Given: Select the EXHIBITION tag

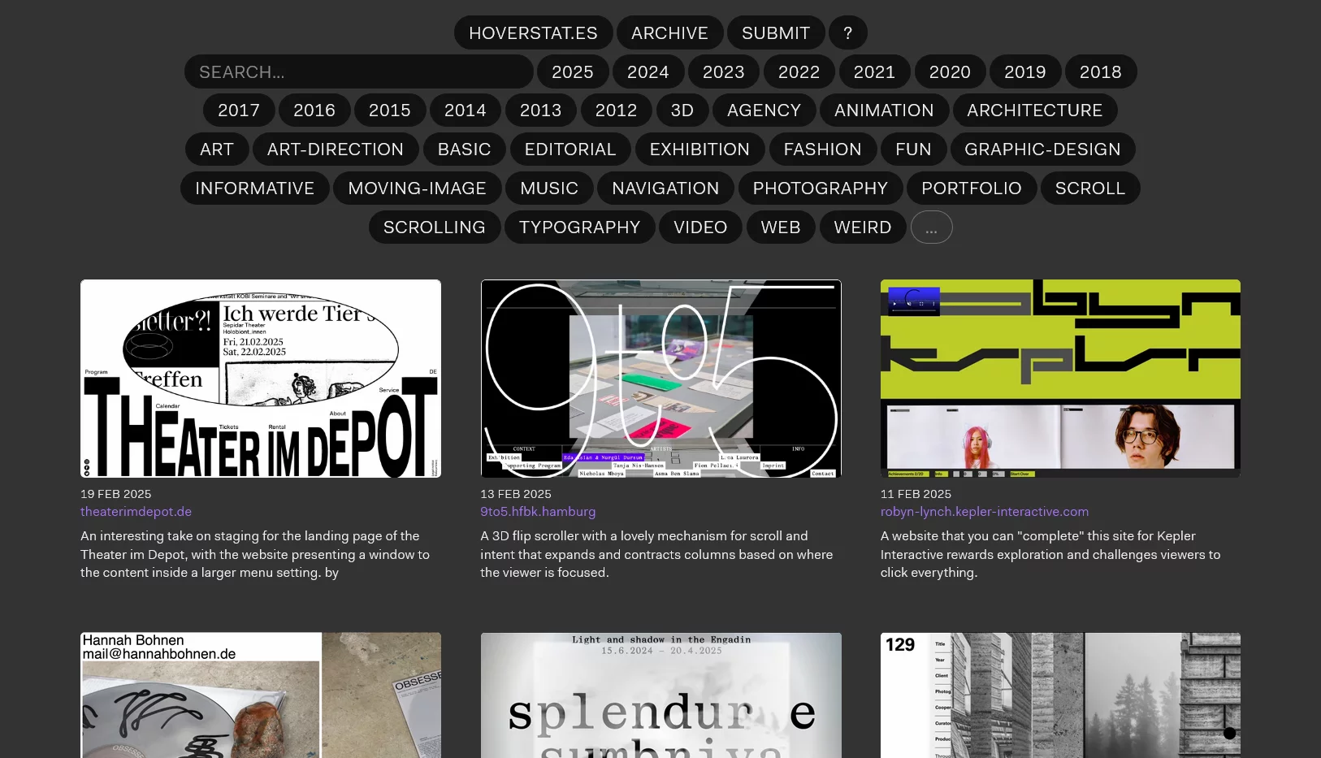Looking at the screenshot, I should [x=699, y=149].
